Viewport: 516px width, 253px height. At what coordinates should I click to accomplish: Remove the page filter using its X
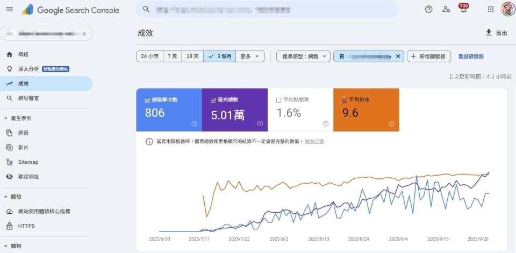(x=398, y=56)
